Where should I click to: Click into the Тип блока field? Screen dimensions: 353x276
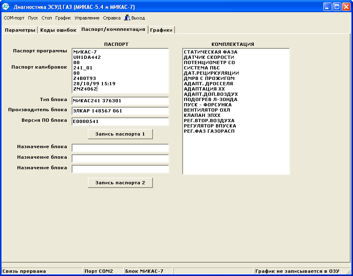[x=120, y=101]
